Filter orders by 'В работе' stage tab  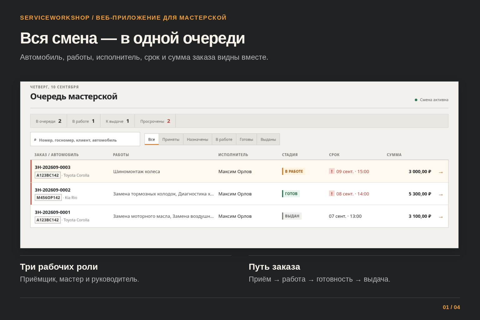click(224, 139)
